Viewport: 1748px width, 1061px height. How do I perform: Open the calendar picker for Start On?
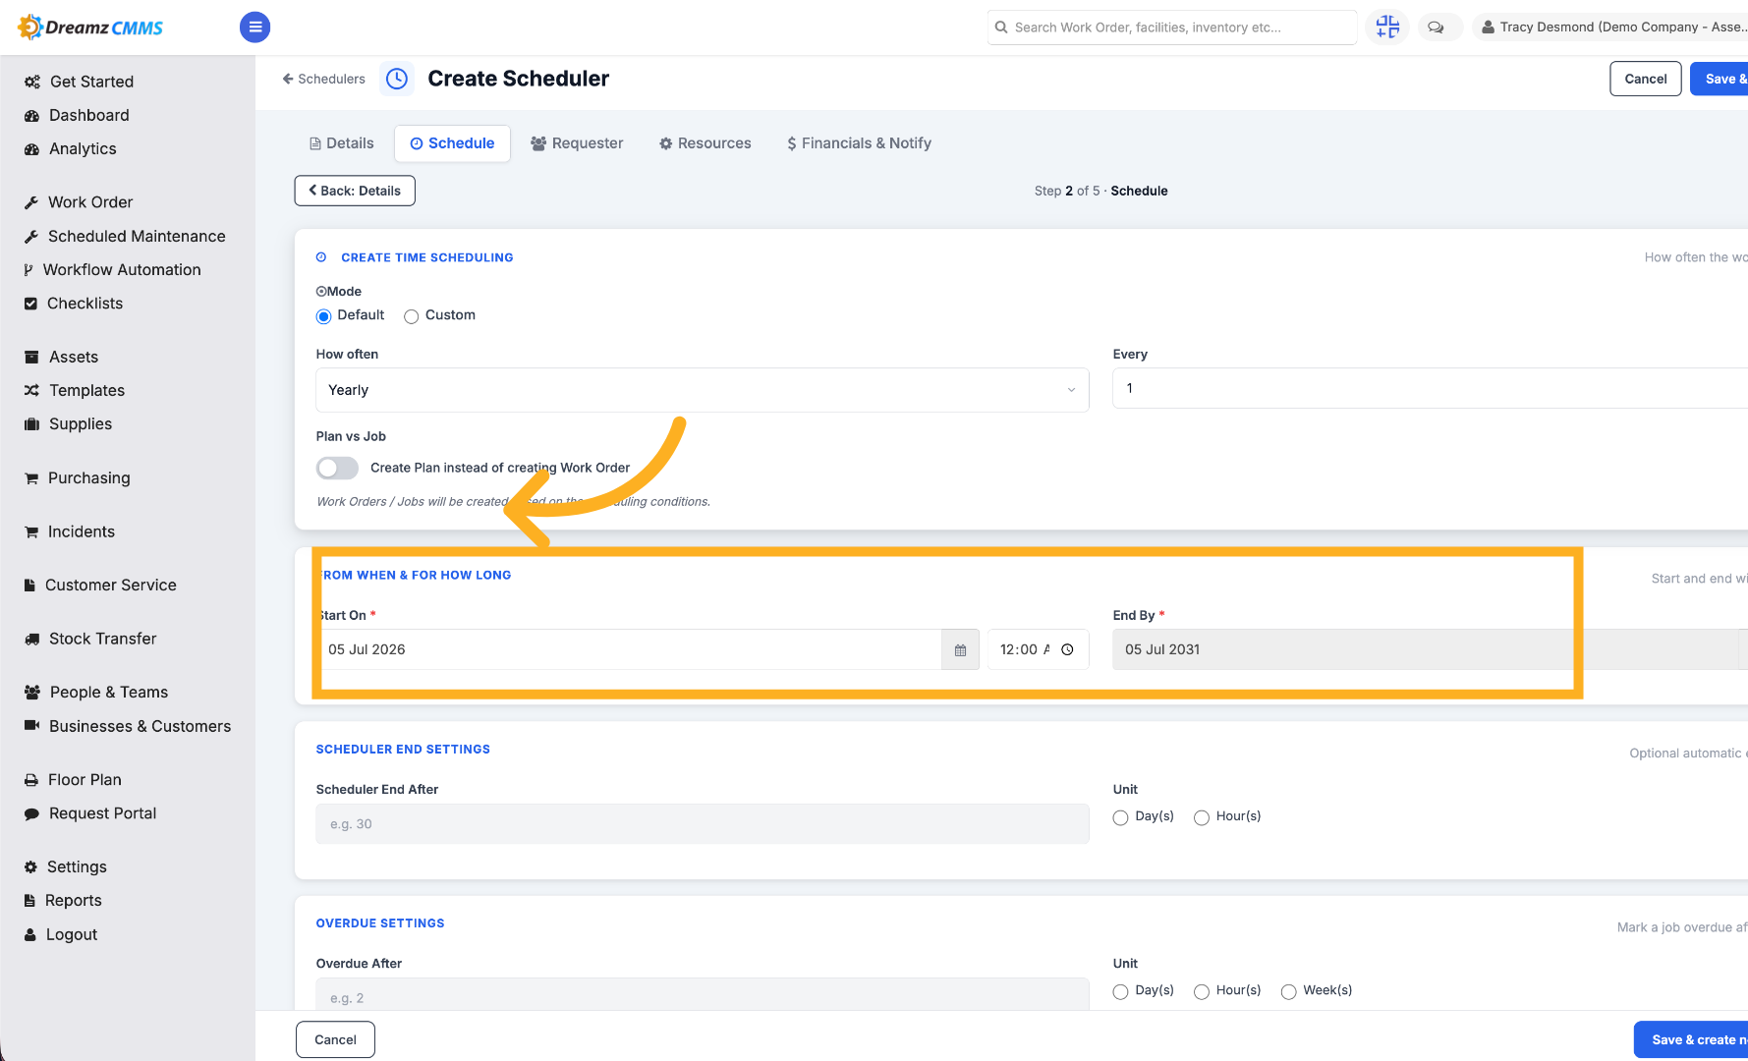click(960, 649)
